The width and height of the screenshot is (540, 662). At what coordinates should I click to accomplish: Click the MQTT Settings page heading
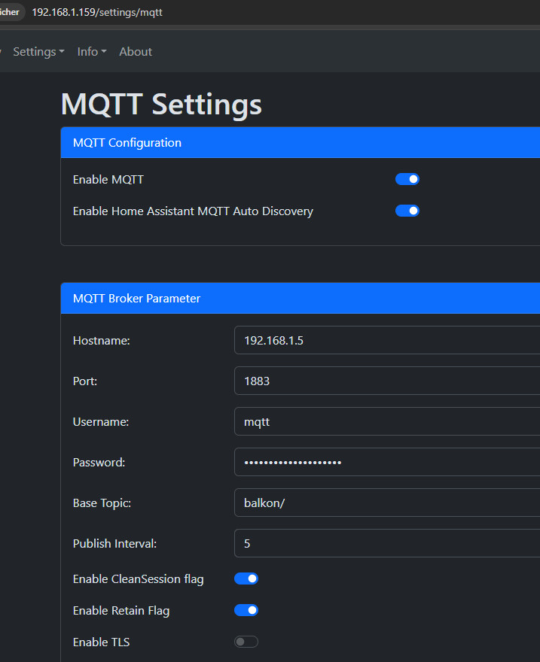[x=161, y=104]
